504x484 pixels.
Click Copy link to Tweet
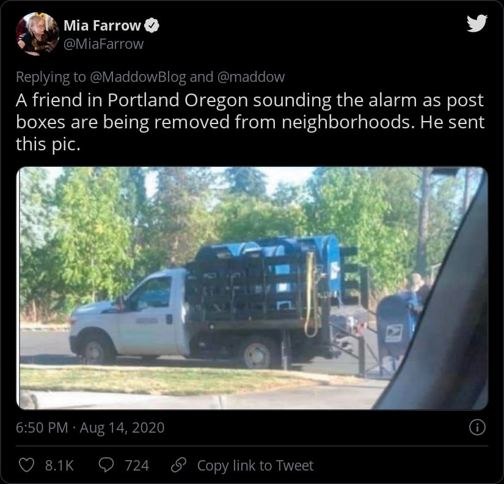[255, 465]
